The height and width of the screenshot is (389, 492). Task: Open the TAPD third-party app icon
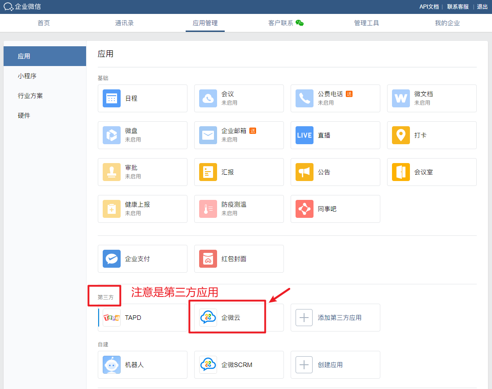pos(112,318)
